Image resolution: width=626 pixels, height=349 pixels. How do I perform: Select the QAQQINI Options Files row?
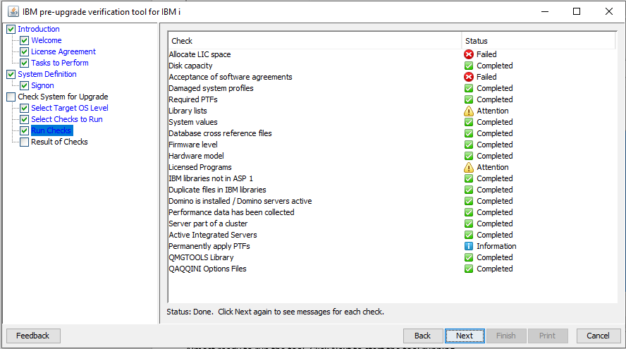coord(207,269)
